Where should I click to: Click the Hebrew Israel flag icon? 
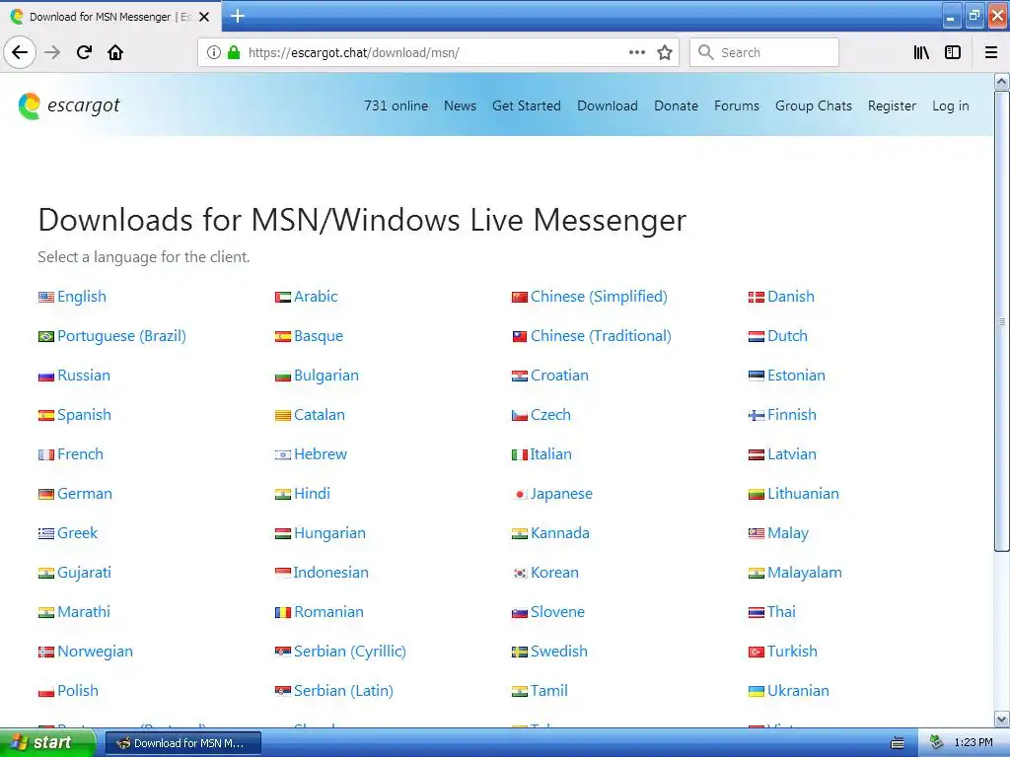pos(283,454)
